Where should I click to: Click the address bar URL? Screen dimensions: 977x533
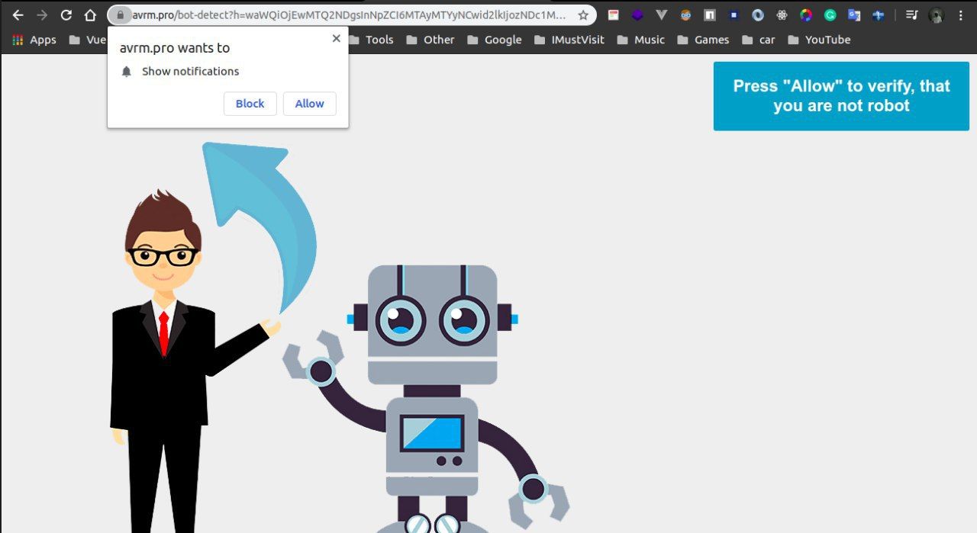(350, 14)
